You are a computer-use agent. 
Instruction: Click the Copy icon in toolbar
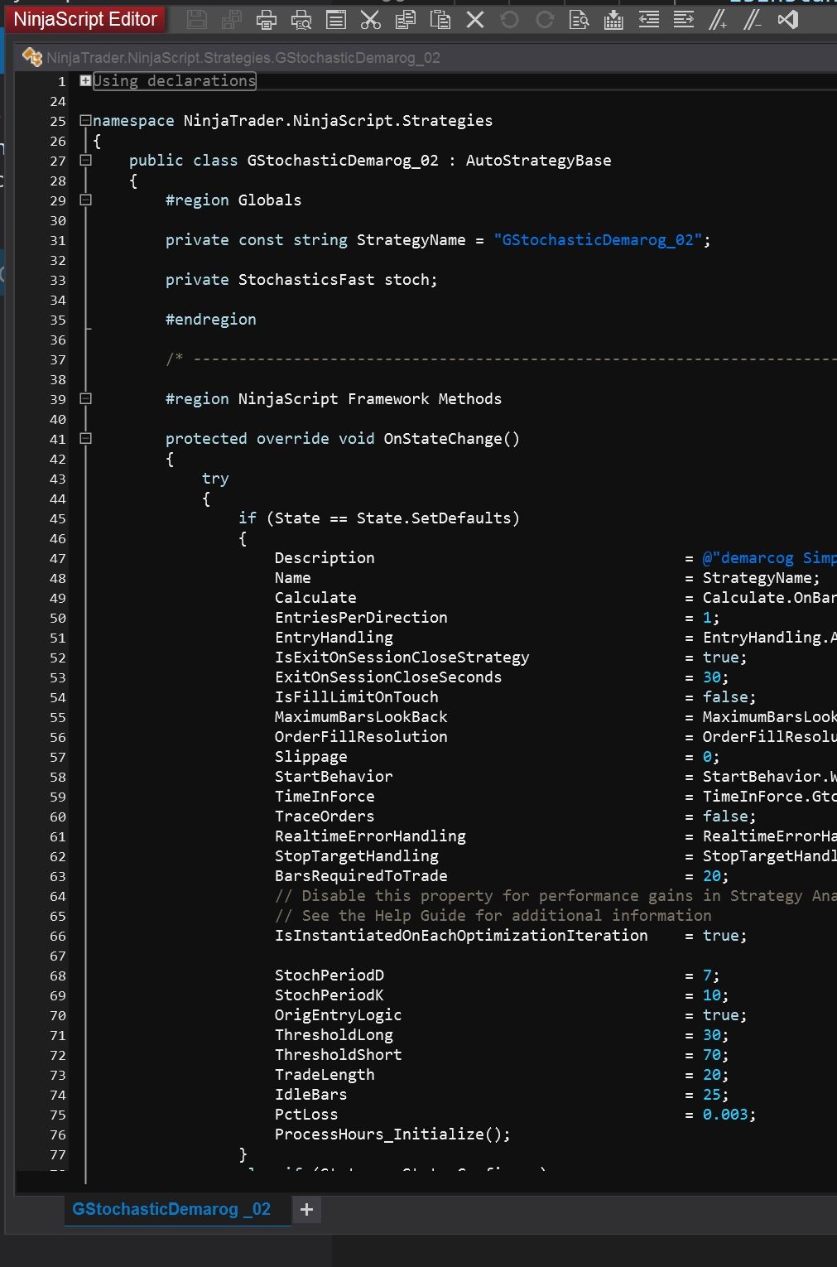pos(406,20)
